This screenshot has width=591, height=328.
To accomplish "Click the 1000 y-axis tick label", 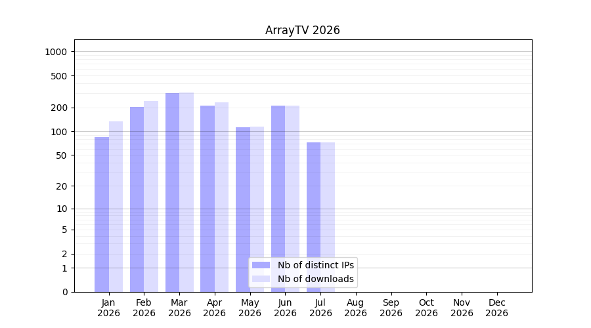I will point(56,52).
